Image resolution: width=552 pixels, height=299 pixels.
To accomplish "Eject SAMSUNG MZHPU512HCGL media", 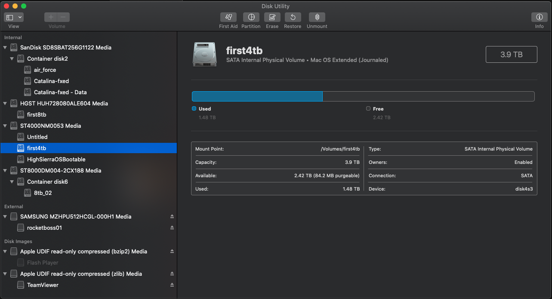I will pos(172,216).
